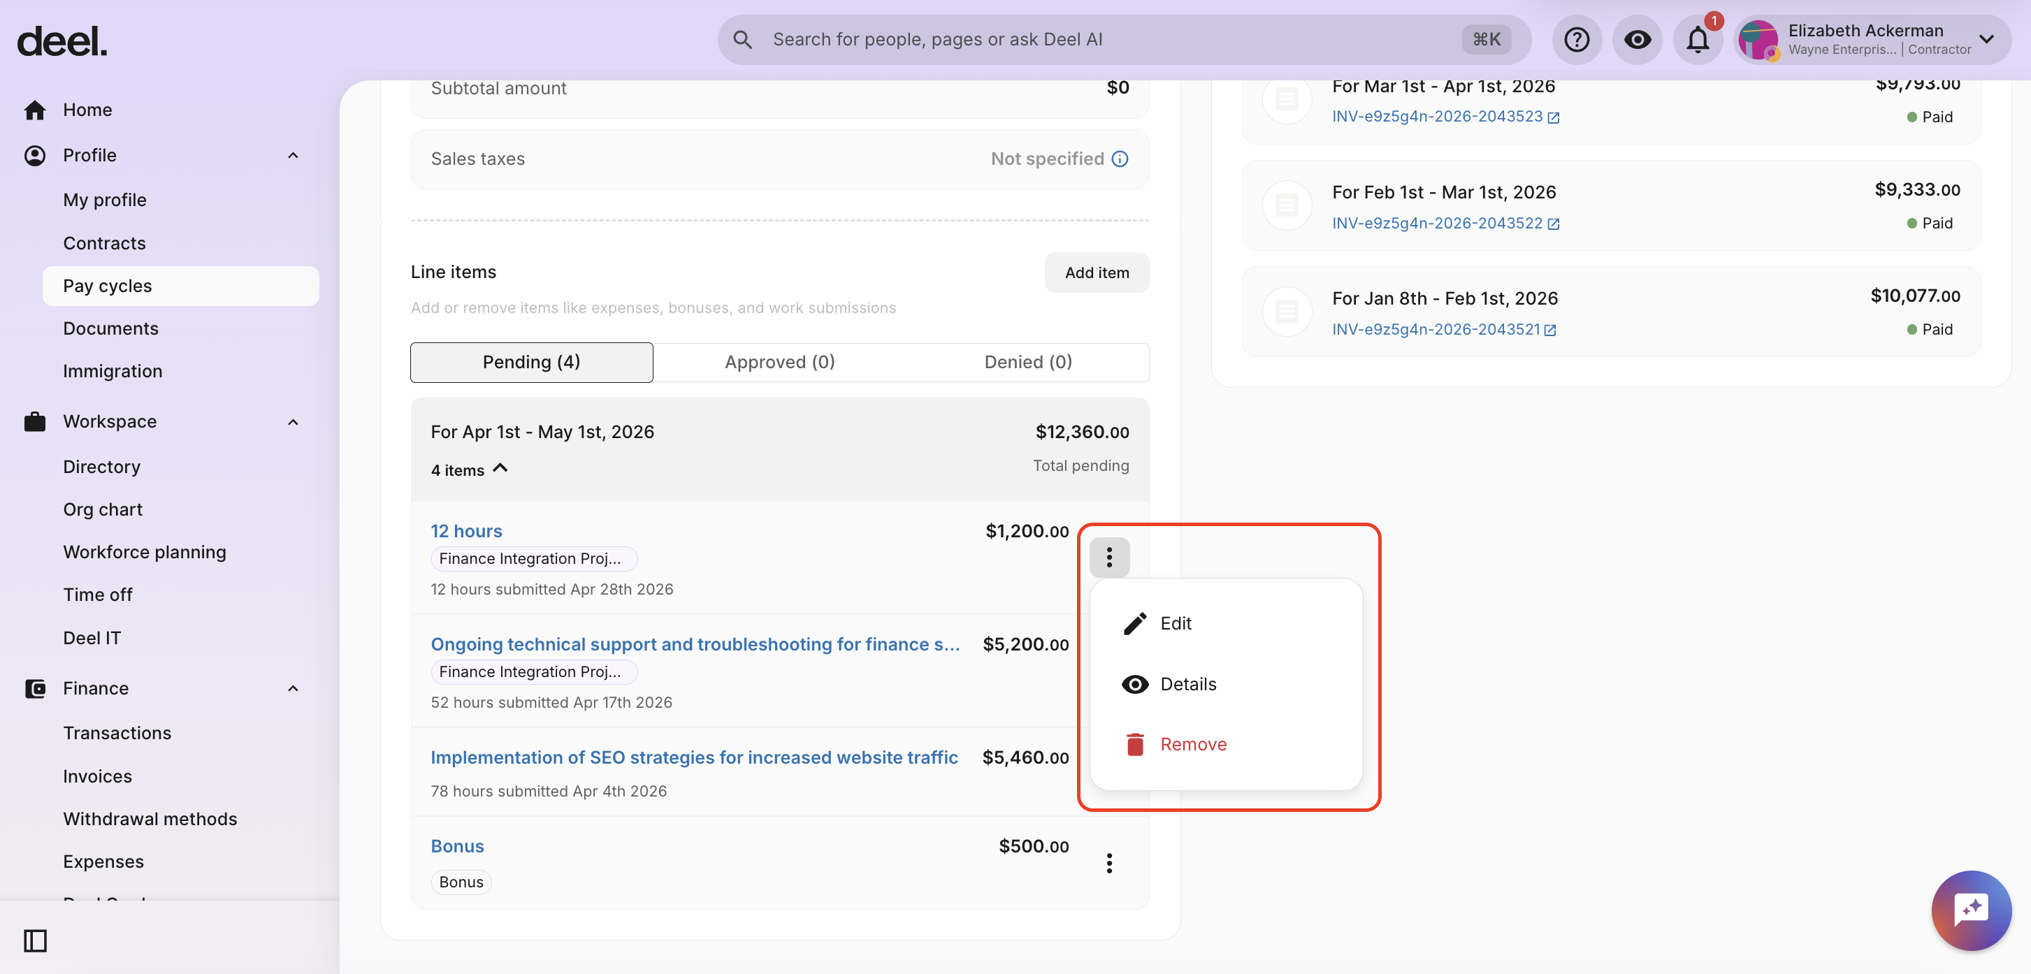The image size is (2031, 974).
Task: Open the Bonus line item link
Action: coord(457,846)
